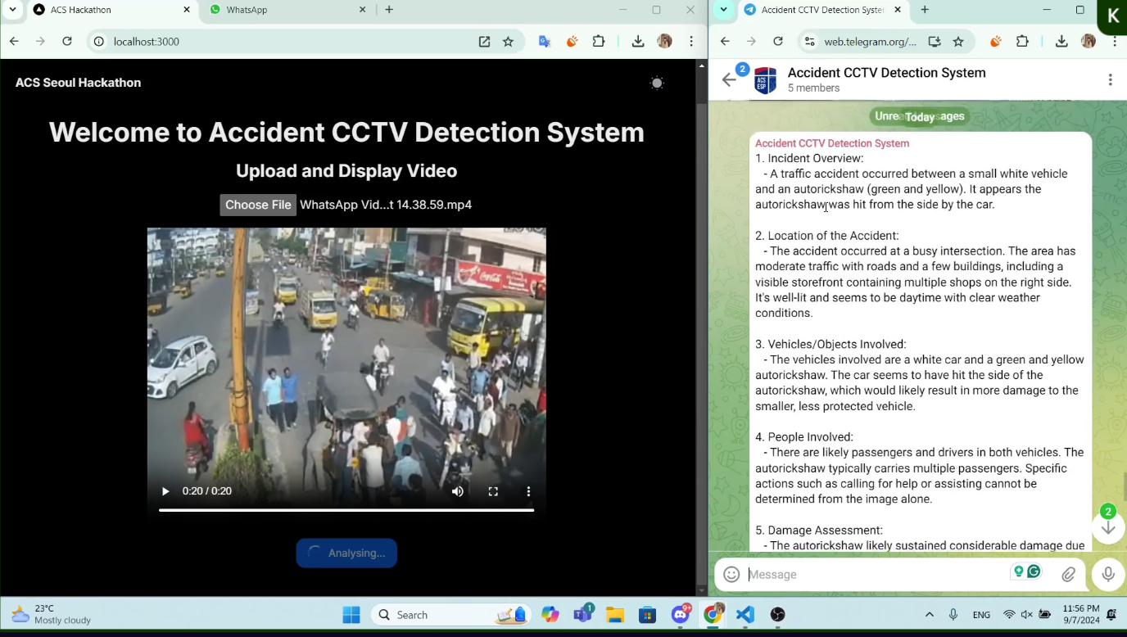Enter fullscreen mode on the video
Screen dimensions: 1127x637
[493, 491]
